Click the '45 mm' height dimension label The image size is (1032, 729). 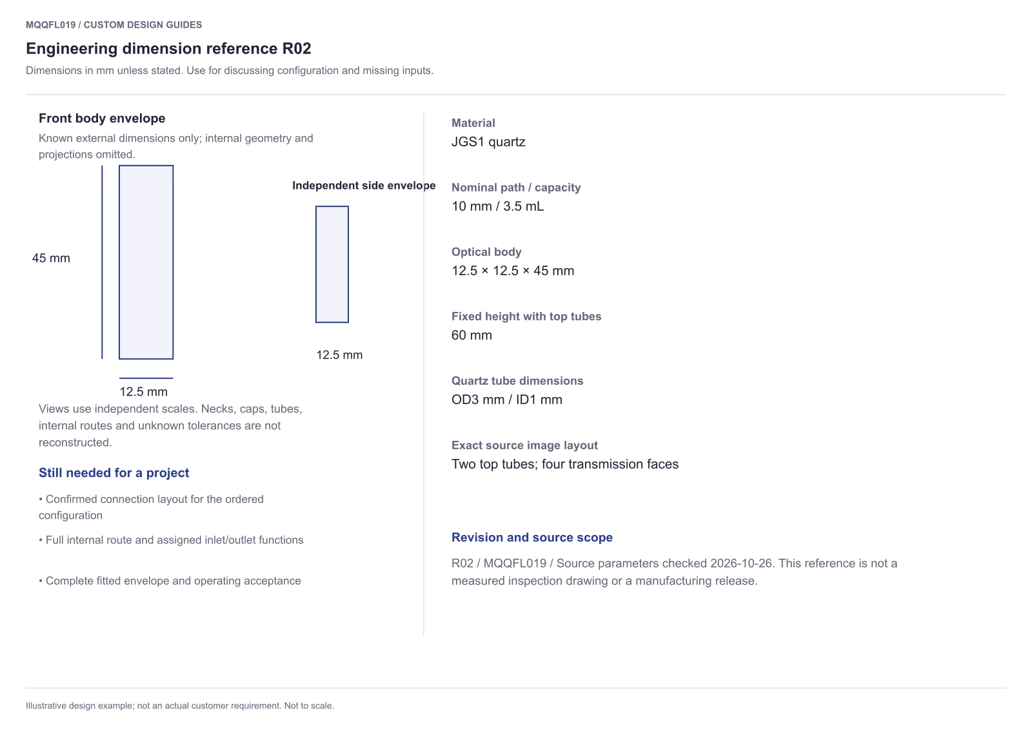pyautogui.click(x=51, y=258)
